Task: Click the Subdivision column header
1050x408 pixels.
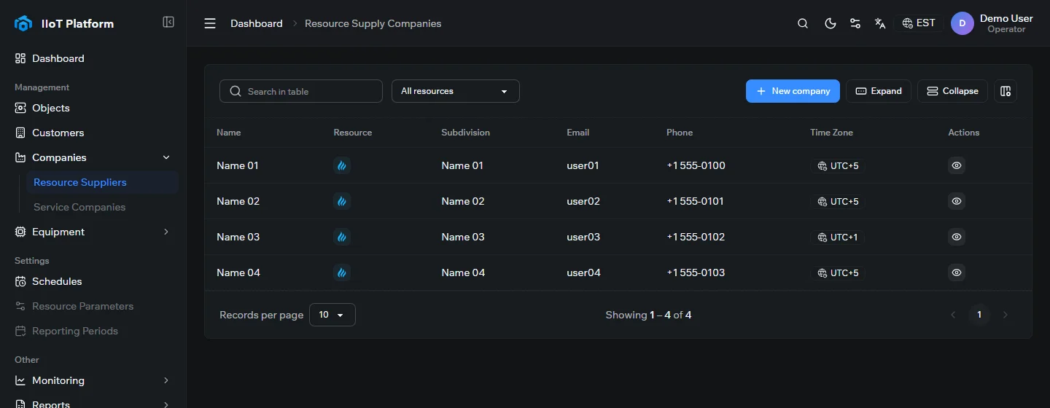Action: 465,133
